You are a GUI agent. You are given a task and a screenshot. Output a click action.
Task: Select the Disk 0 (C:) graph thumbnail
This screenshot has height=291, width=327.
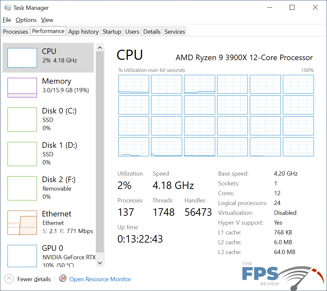22,120
